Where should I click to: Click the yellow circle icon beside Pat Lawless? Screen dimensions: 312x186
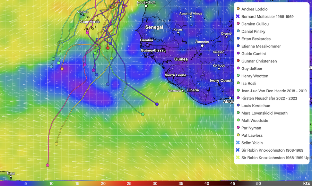click(x=238, y=135)
